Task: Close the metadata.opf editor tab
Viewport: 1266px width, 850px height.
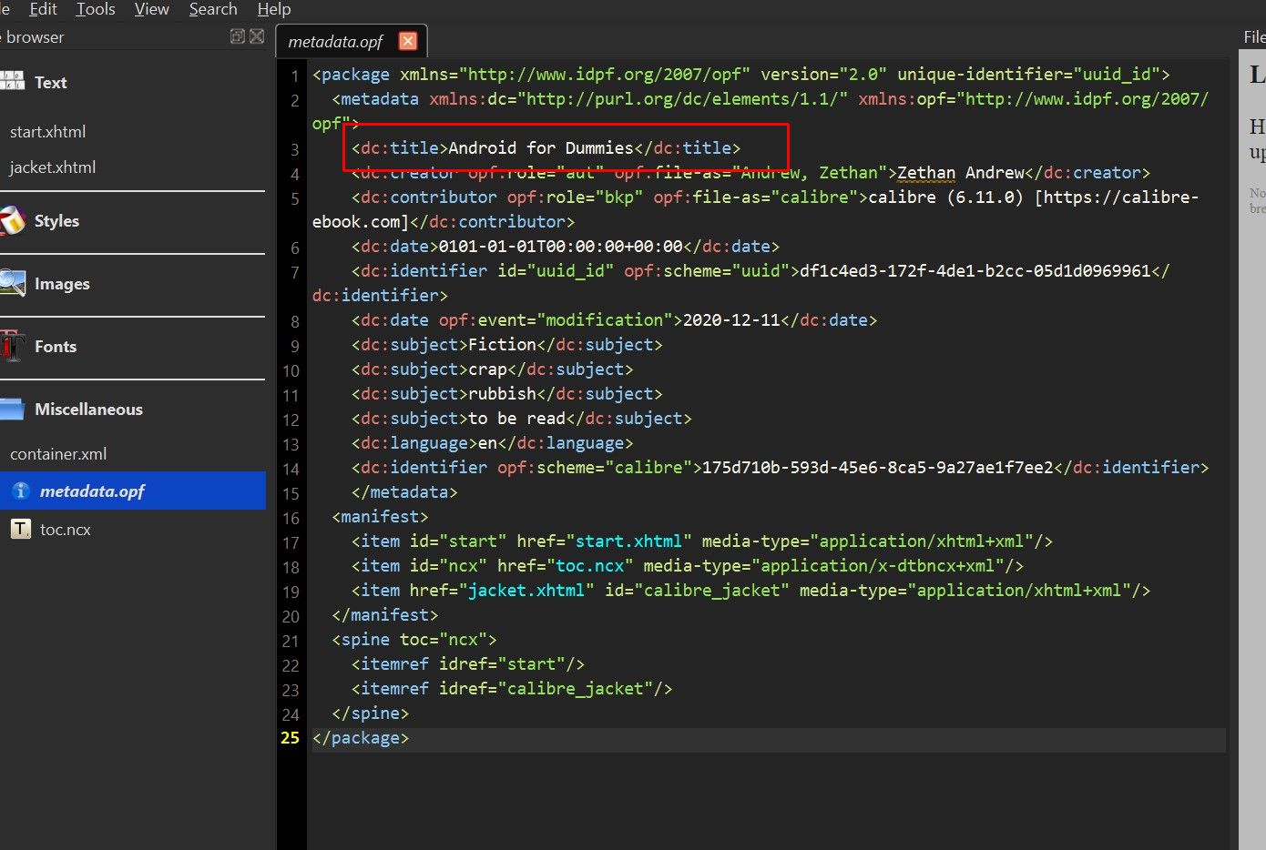Action: 408,41
